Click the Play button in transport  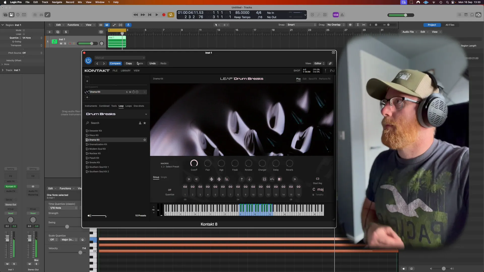157,15
